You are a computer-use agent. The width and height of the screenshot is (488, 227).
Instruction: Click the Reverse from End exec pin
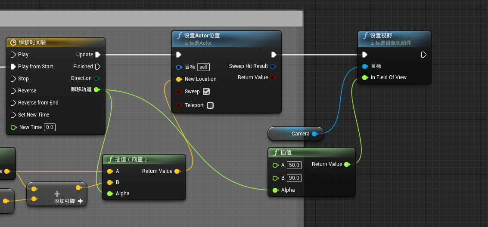13,102
